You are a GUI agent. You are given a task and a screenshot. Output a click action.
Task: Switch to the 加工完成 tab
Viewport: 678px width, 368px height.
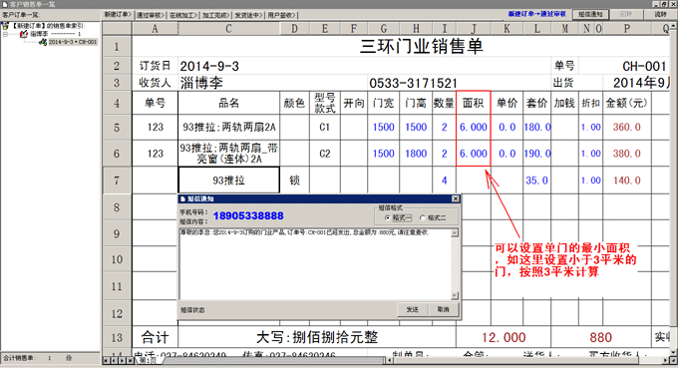[216, 15]
